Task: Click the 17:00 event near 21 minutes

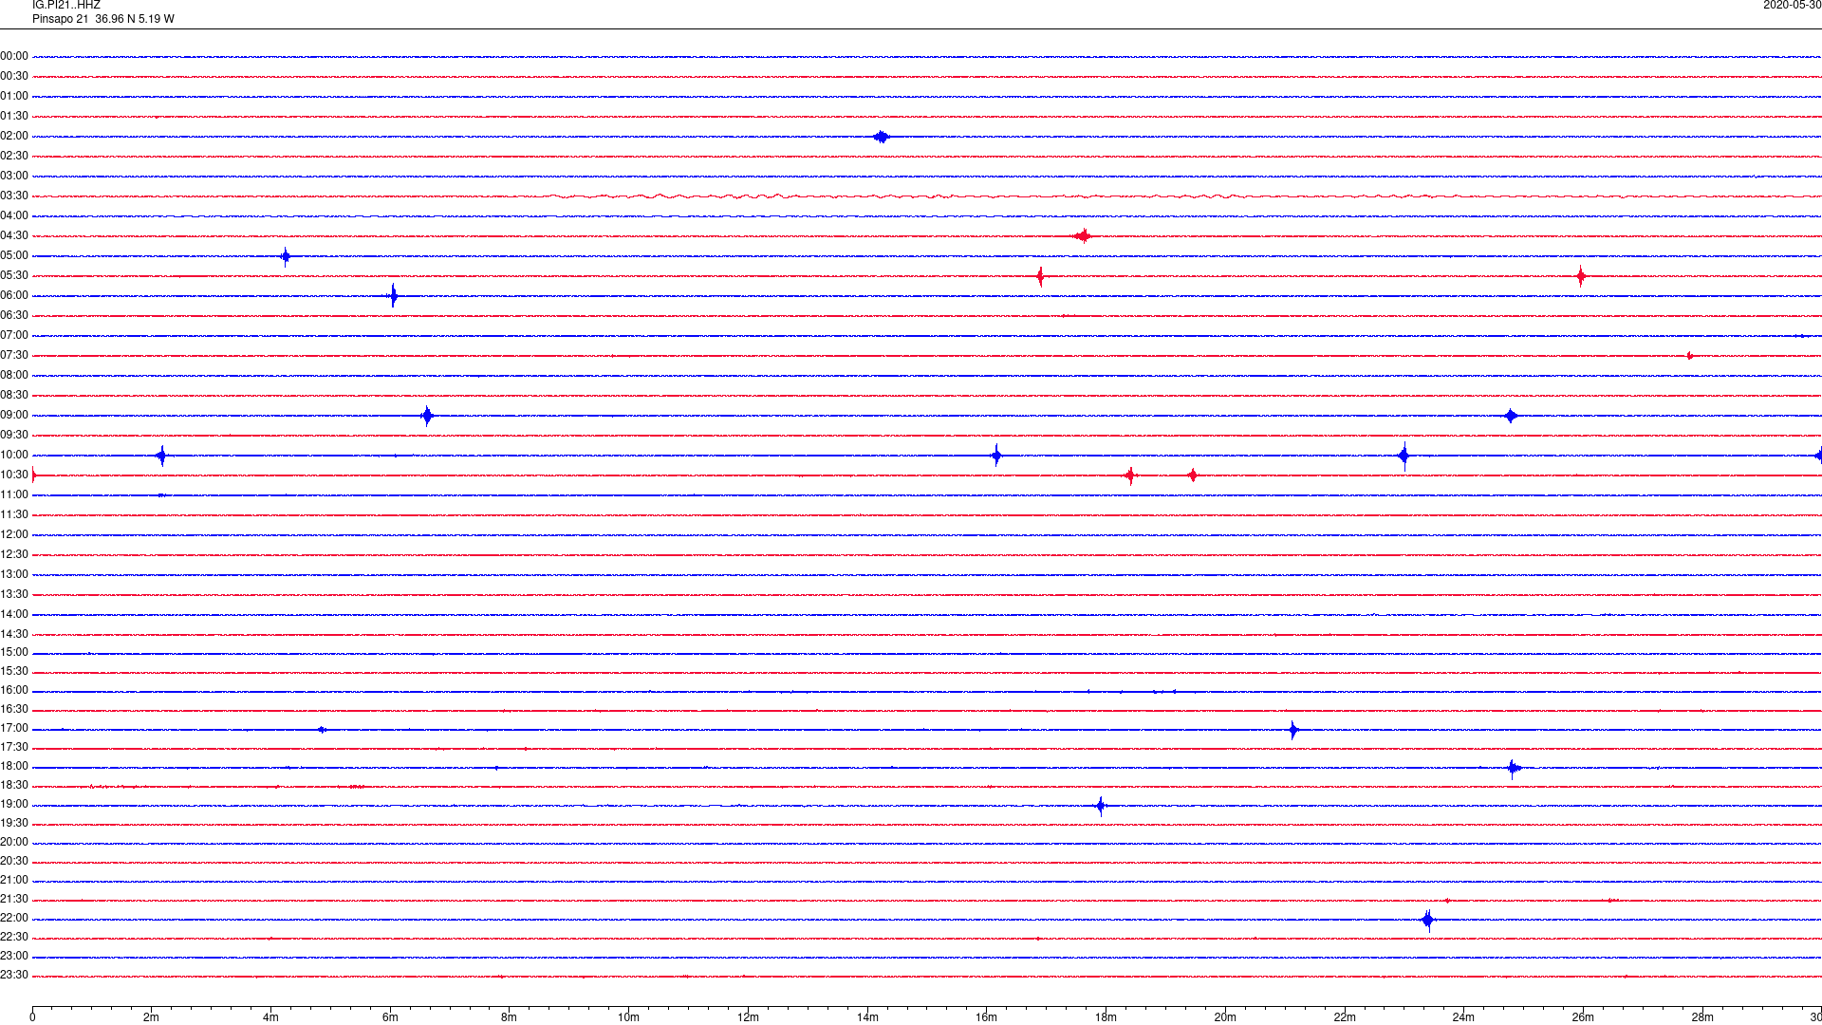Action: [1293, 730]
